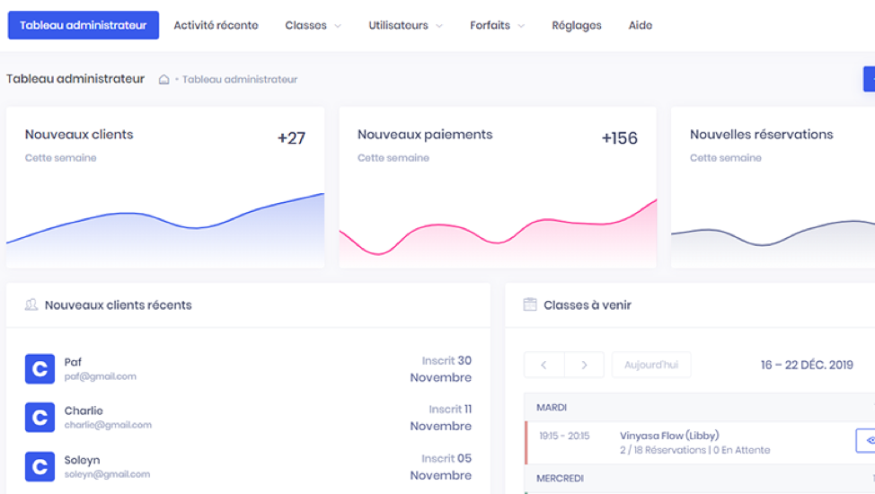The image size is (875, 494).
Task: Expand the Forfaits dropdown chevron
Action: (x=521, y=26)
